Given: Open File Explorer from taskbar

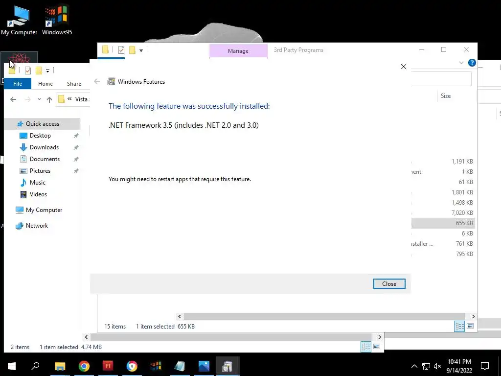Looking at the screenshot, I should 60,366.
